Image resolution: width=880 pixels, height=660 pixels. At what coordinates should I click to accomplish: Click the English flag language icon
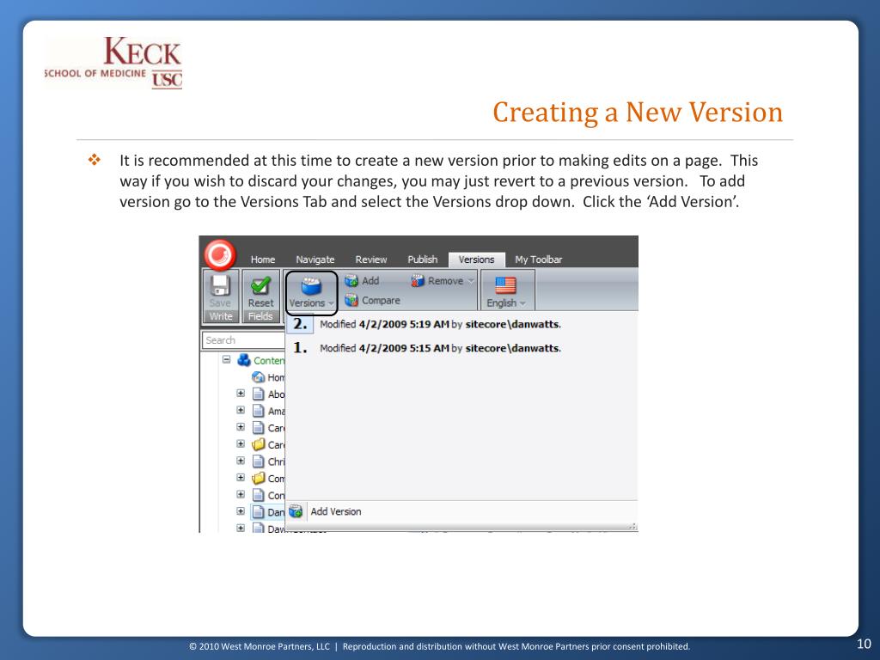(x=505, y=285)
